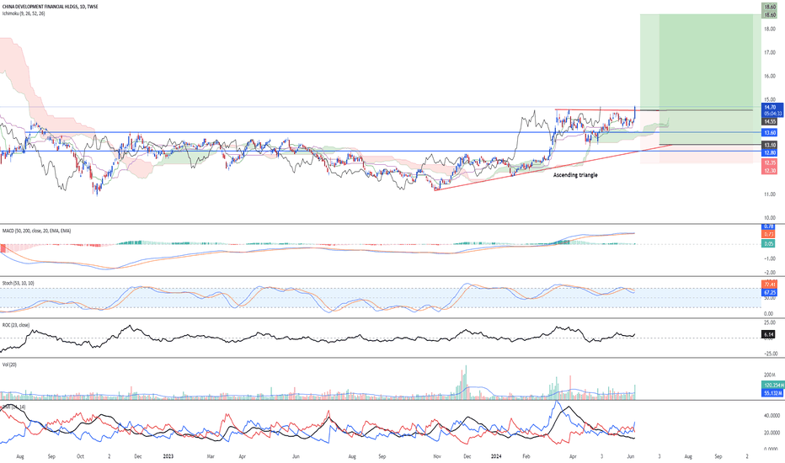Image resolution: width=785 pixels, height=463 pixels.
Task: Click the 2024 label on time axis
Action: tap(496, 456)
